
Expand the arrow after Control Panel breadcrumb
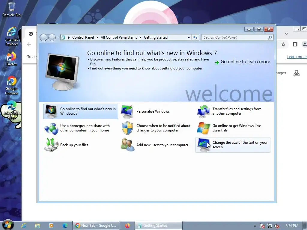tap(97, 37)
